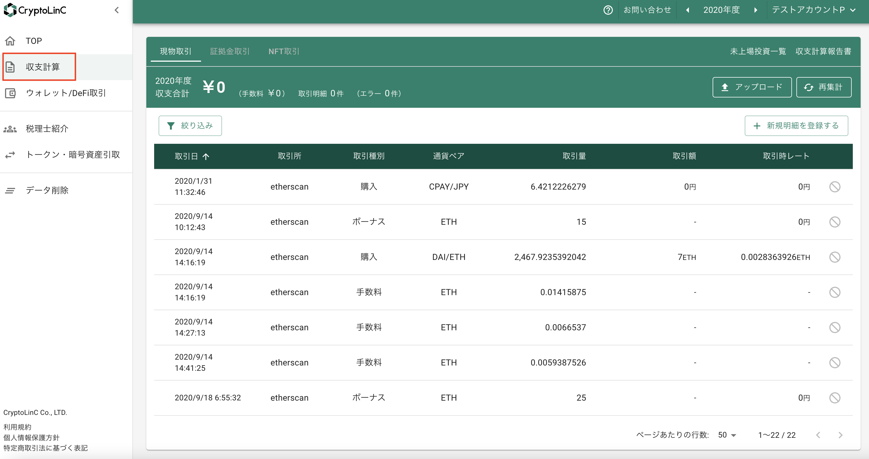Click the 0.0028363926ETH rate cell
869x459 pixels.
pos(775,257)
